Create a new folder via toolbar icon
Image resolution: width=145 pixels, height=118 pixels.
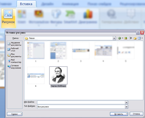tap(135, 38)
